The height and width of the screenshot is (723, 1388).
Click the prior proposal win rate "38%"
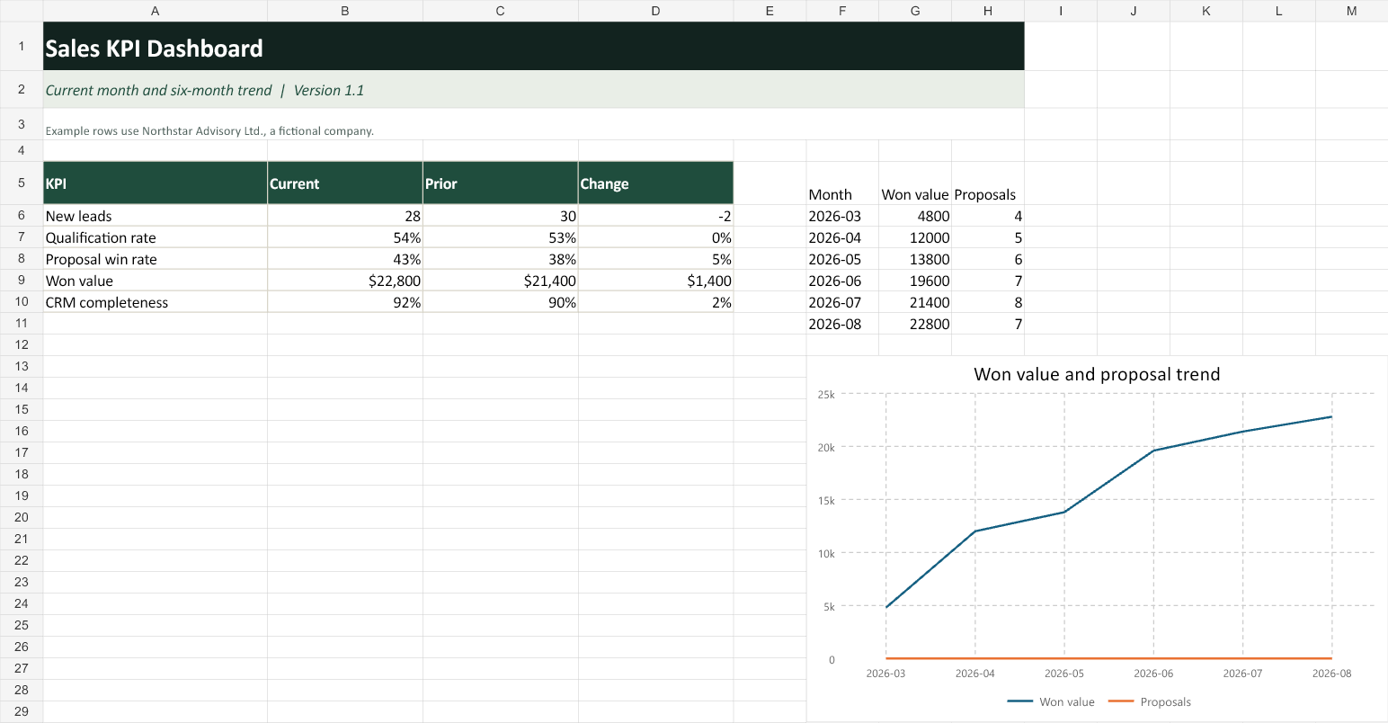tap(500, 259)
